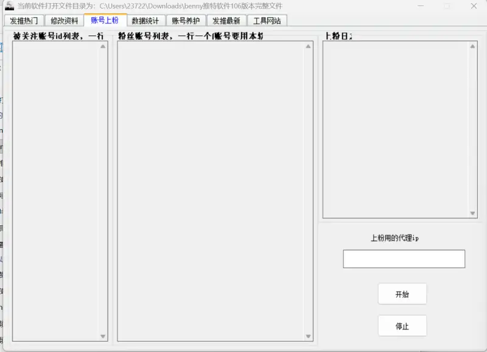Click up arrow of 上粉日志 scrollbar
Image resolution: width=487 pixels, height=352 pixels.
[473, 46]
